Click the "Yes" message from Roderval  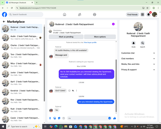57,110
